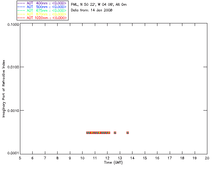Click the x-axis tick label 15
This screenshot has width=213, height=171.
[145, 158]
